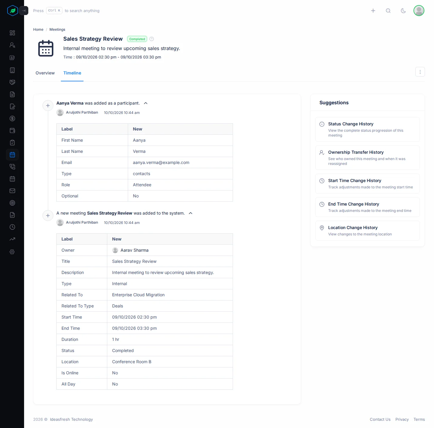This screenshot has width=434, height=428.
Task: Open the tasks clipboard-check sidebar icon
Action: [12, 143]
